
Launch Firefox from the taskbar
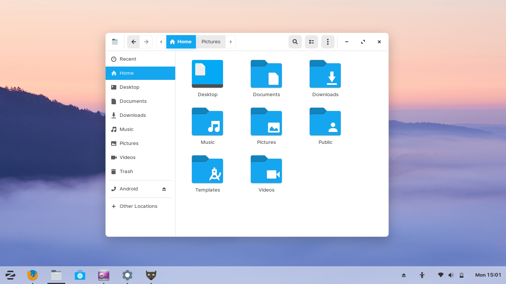tap(33, 275)
